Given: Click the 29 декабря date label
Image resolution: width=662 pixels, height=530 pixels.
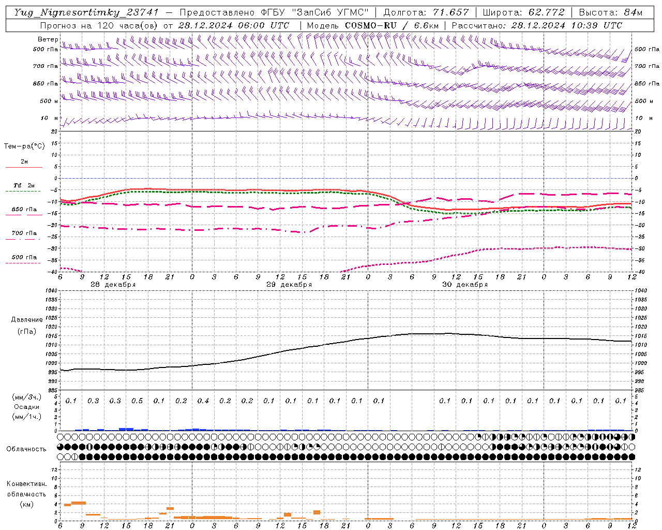Looking at the screenshot, I should tap(289, 285).
